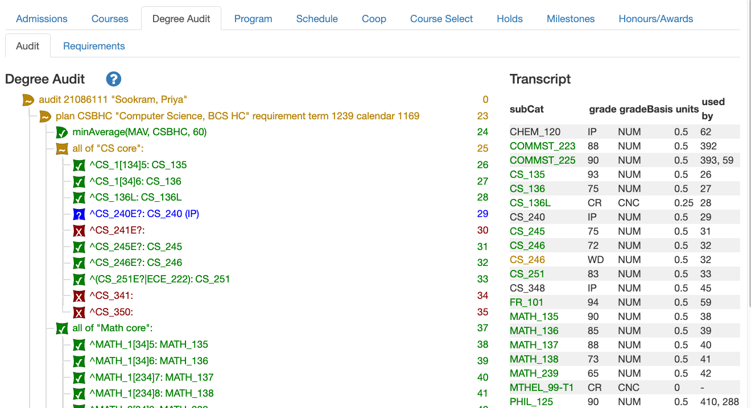Select the FR_101 course link in Transcript

click(527, 302)
